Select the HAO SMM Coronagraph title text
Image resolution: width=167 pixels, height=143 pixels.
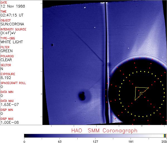pyautogui.click(x=104, y=130)
